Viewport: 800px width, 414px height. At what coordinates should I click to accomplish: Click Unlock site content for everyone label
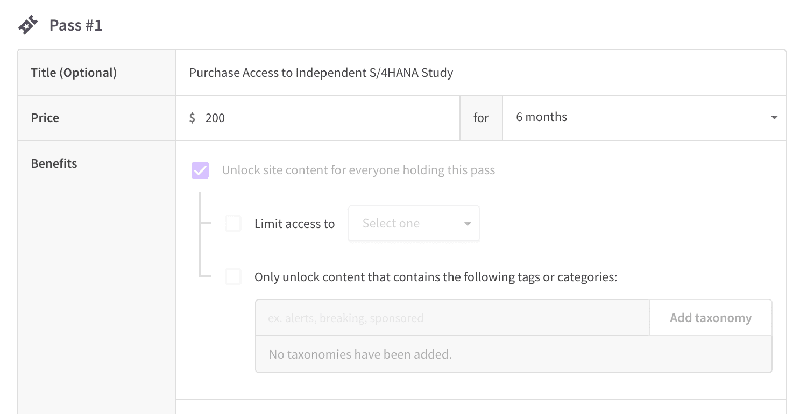pos(358,170)
